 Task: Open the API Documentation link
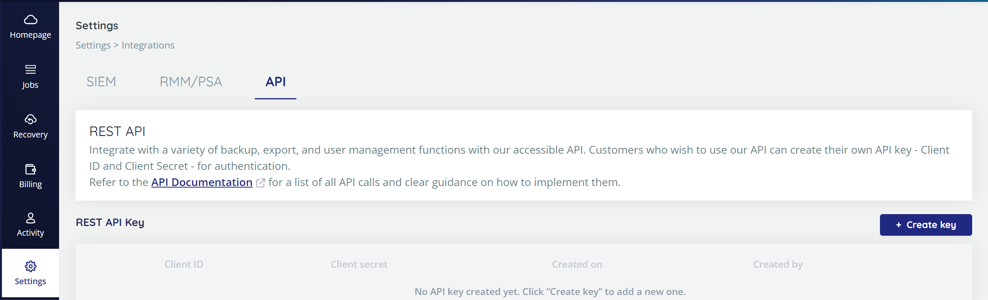coord(202,182)
